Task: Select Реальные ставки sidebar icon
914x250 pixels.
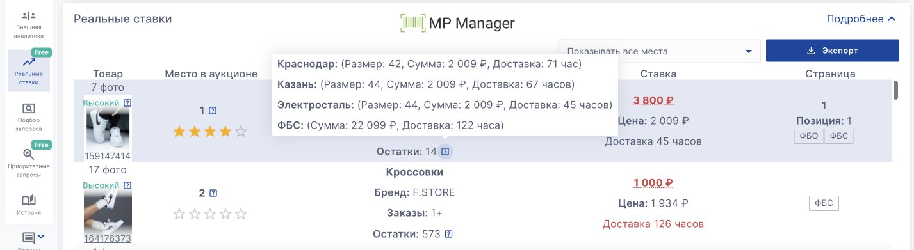Action: (x=28, y=70)
